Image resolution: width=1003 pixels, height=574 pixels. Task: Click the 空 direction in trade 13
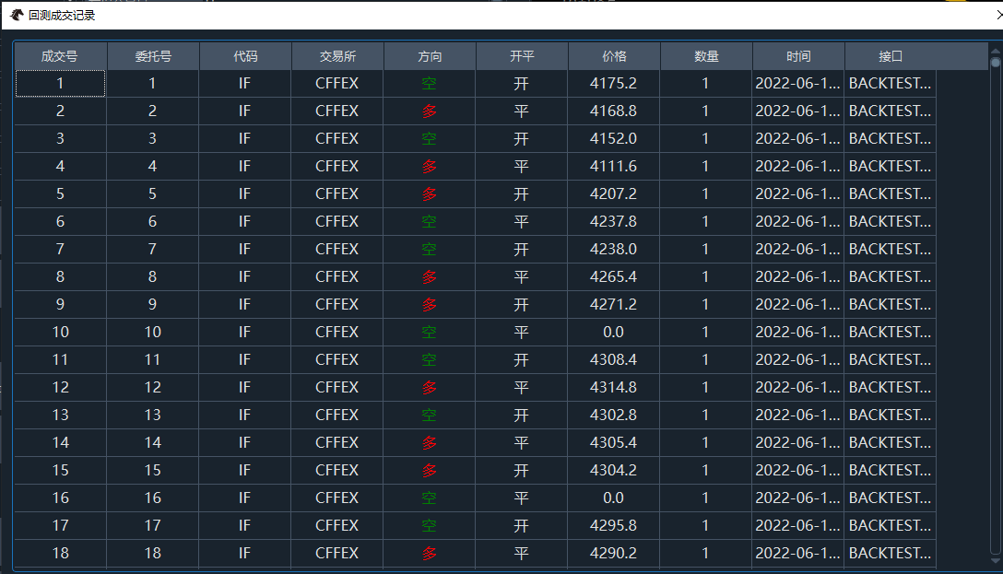pos(430,415)
